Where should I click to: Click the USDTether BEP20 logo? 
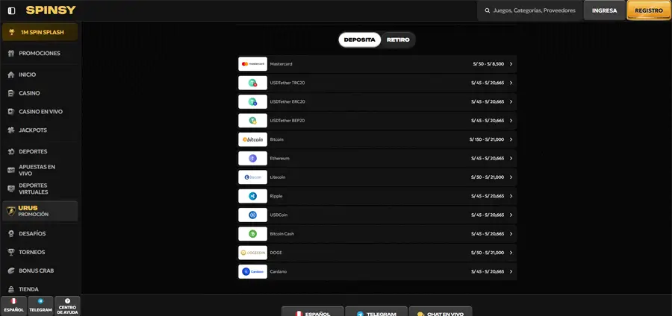(x=253, y=121)
